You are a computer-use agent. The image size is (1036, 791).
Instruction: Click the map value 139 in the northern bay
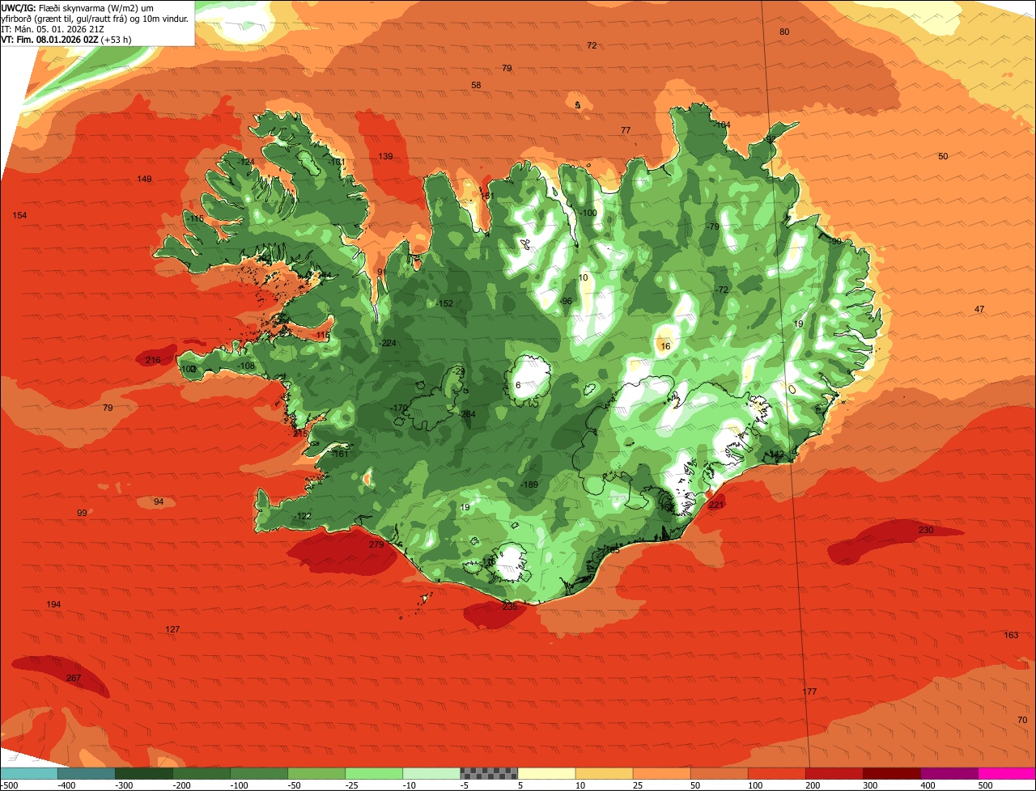pyautogui.click(x=385, y=156)
